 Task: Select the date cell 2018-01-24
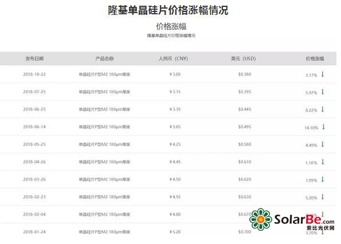[x=34, y=232]
